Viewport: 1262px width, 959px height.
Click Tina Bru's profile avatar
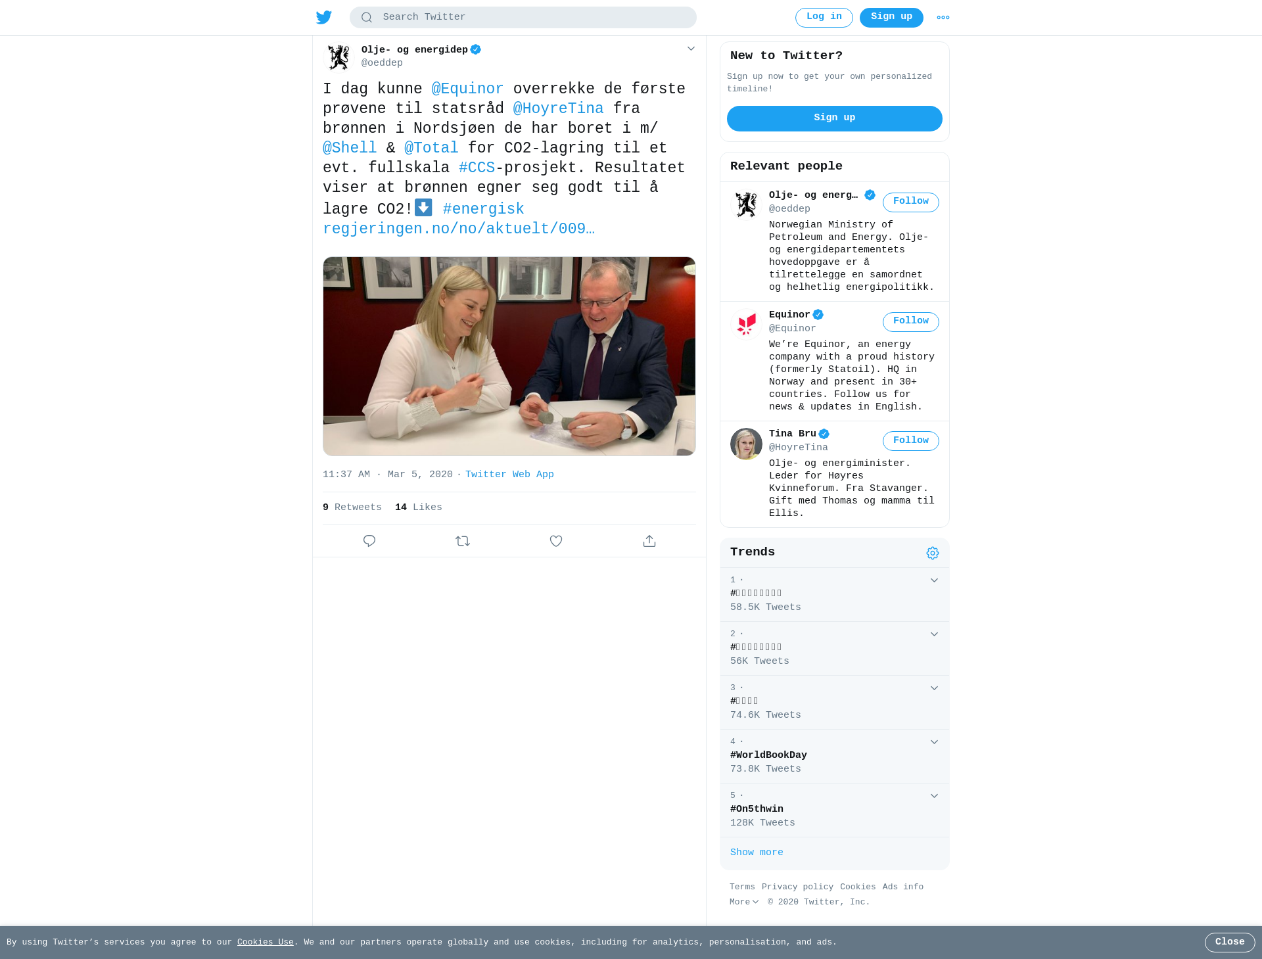coord(746,444)
